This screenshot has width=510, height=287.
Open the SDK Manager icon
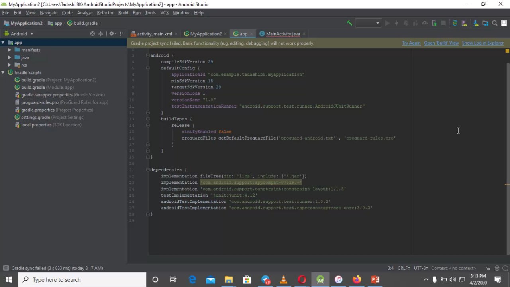(x=476, y=23)
